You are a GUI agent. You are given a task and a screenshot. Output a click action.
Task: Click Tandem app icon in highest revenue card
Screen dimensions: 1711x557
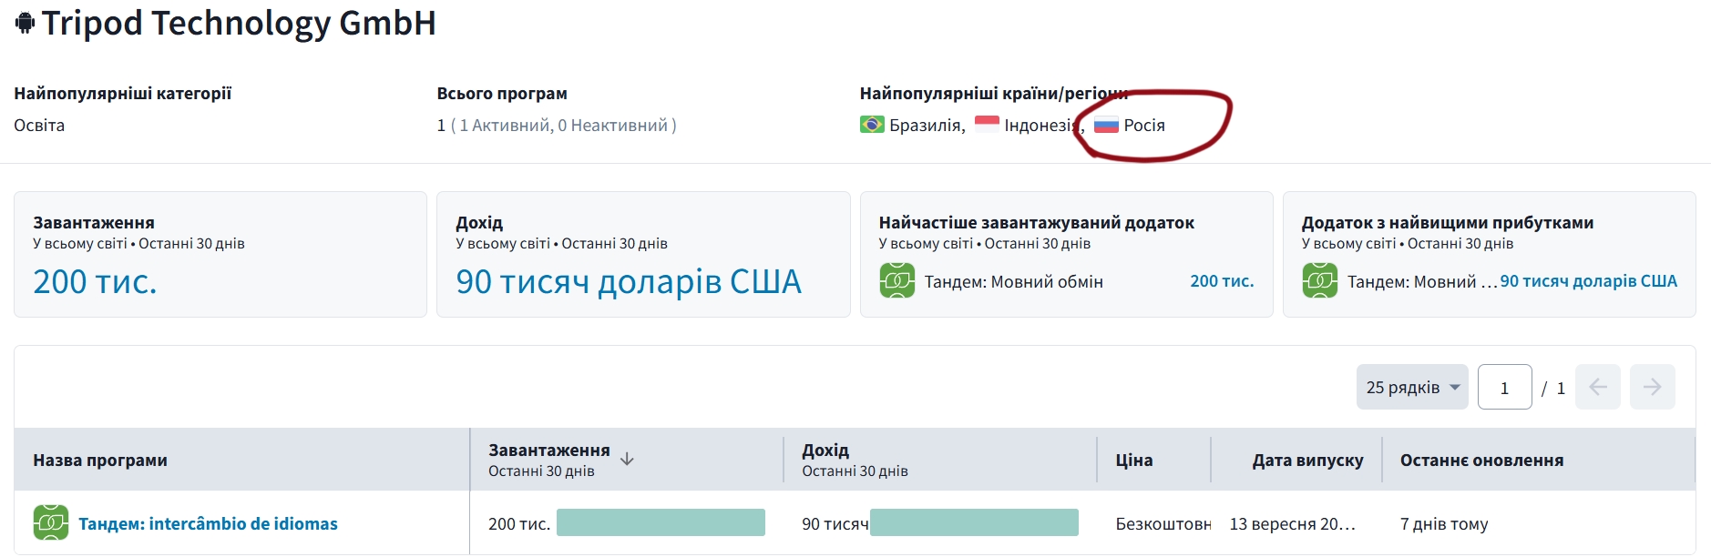pyautogui.click(x=1320, y=281)
